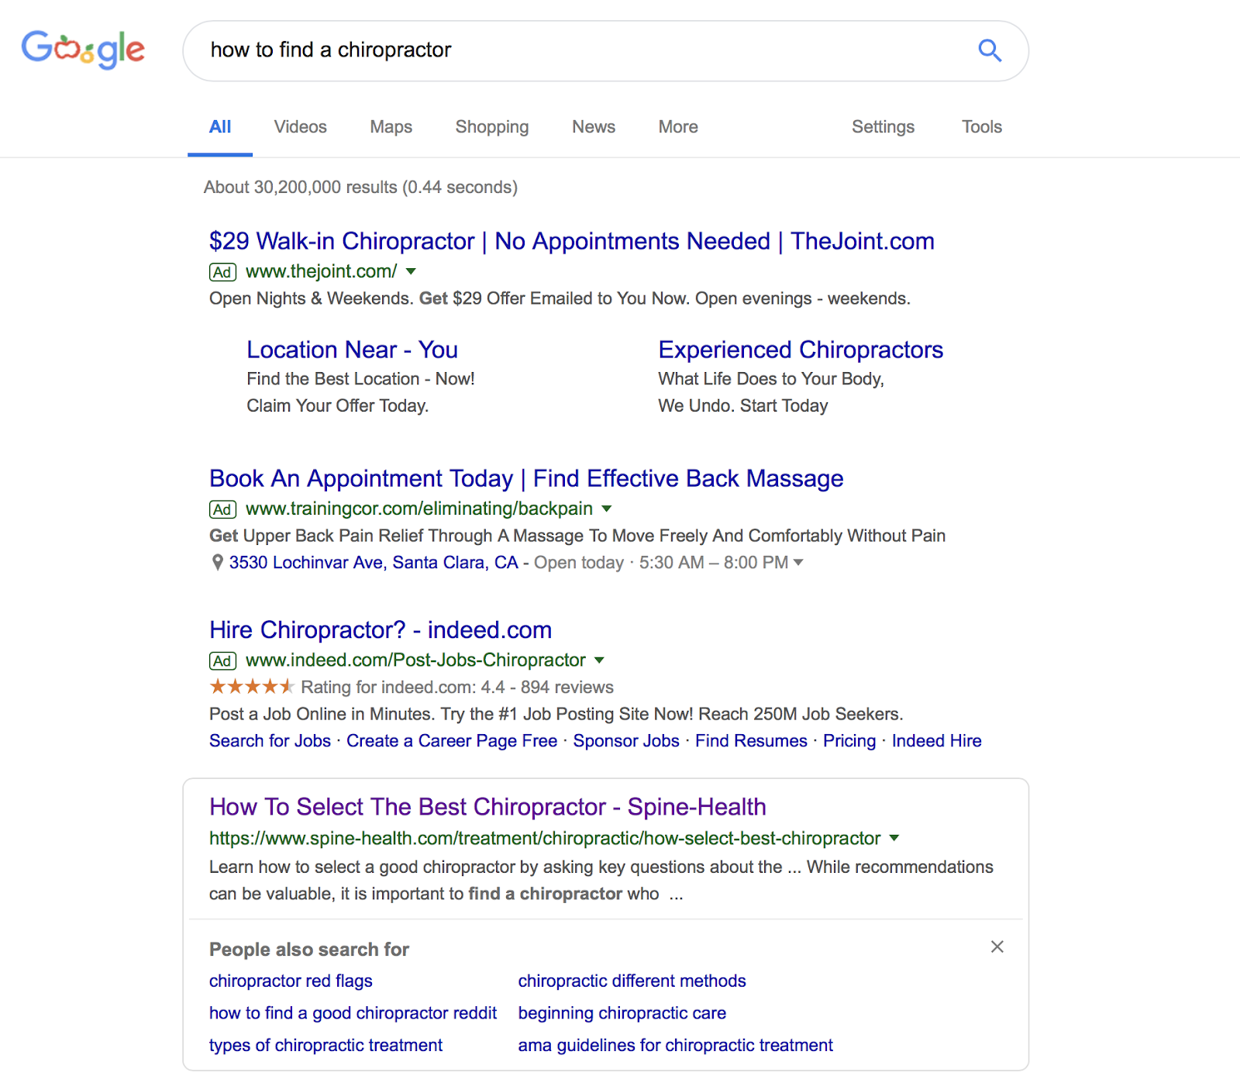Expand the spine-health.com URL dropdown arrow
Image resolution: width=1240 pixels, height=1086 pixels.
click(x=894, y=838)
